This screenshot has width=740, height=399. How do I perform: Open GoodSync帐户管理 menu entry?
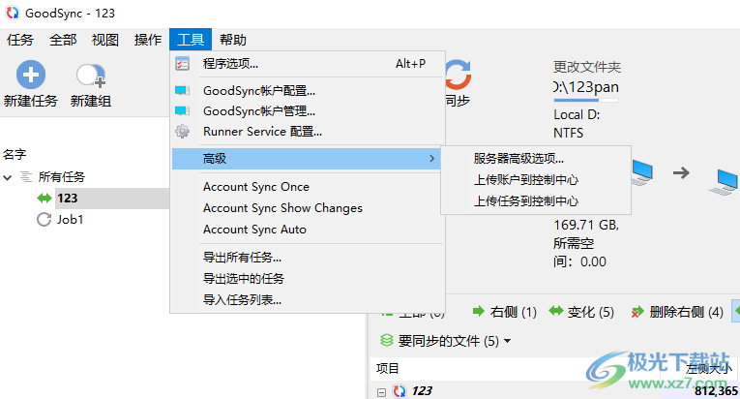308,111
